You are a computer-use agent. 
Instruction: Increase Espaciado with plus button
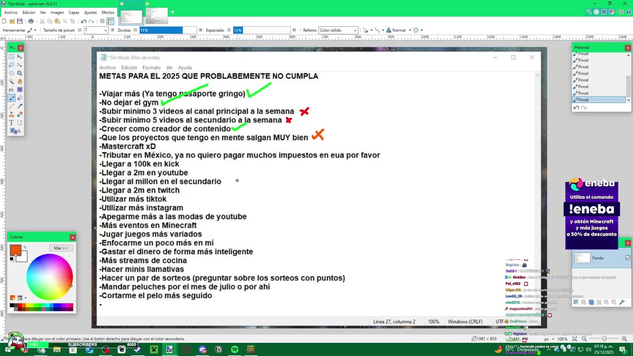pyautogui.click(x=294, y=30)
